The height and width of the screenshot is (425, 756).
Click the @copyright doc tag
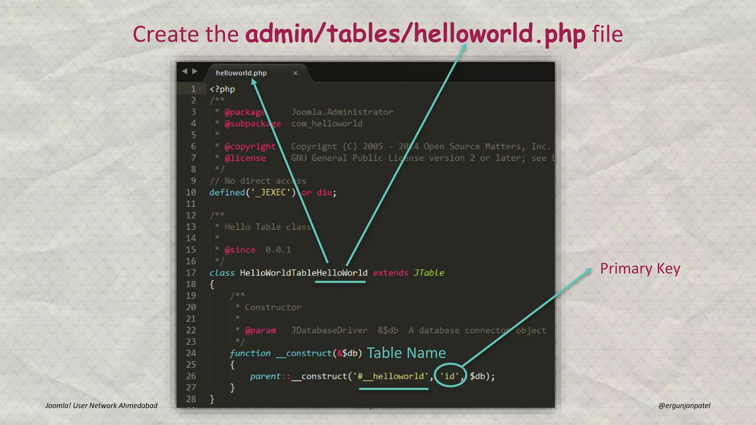(x=250, y=146)
